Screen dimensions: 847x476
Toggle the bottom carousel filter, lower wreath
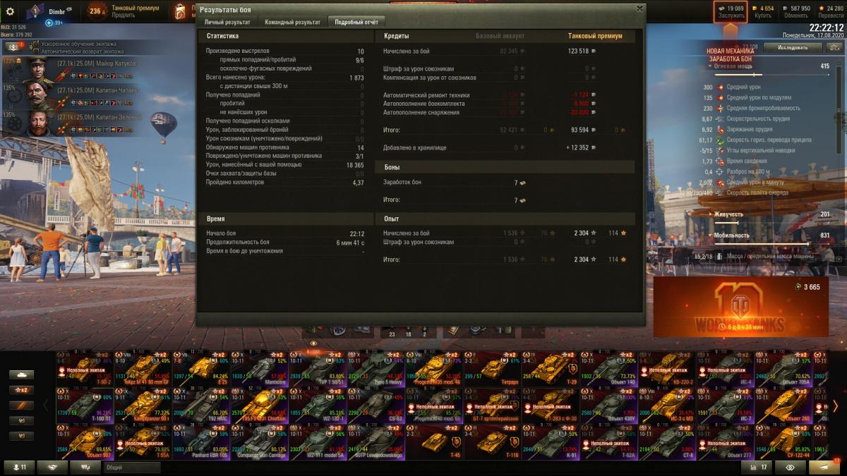(x=21, y=436)
